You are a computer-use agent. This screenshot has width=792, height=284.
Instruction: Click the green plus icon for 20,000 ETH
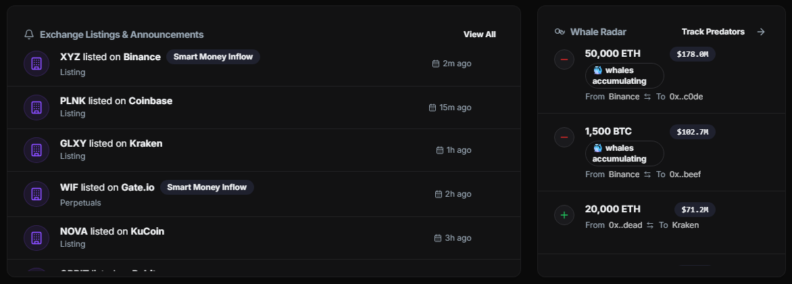point(564,216)
